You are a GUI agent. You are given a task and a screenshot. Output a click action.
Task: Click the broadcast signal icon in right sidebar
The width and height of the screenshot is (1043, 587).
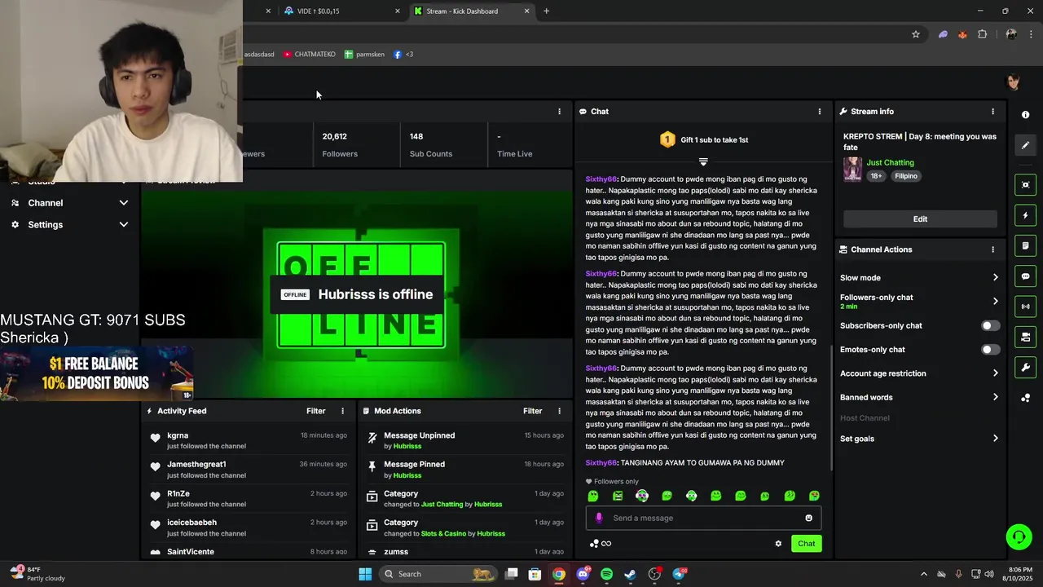[1025, 307]
